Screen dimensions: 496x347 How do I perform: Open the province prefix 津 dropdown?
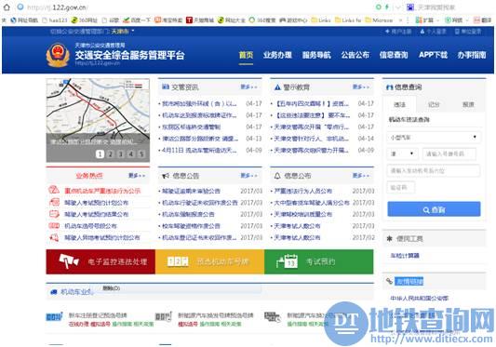(x=402, y=153)
